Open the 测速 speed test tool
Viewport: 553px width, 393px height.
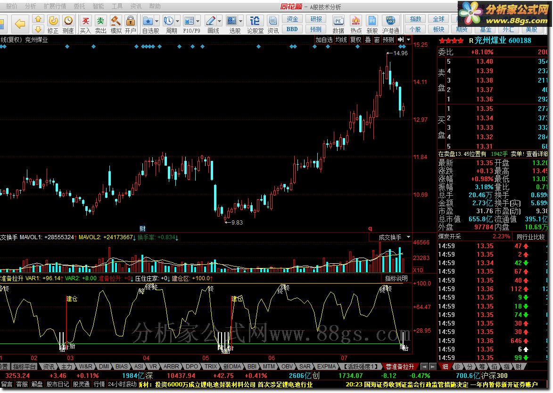pyautogui.click(x=68, y=24)
